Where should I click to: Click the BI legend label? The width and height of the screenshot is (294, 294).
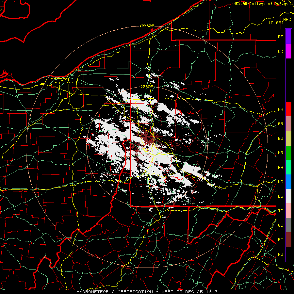tap(280, 240)
